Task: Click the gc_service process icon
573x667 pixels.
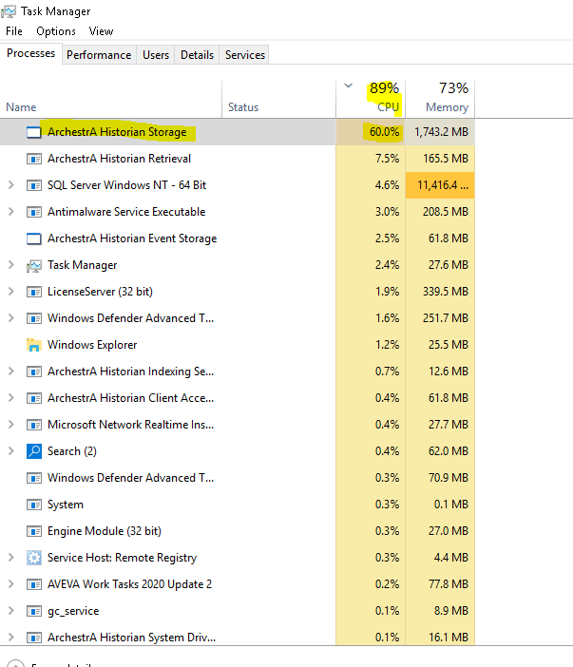Action: tap(33, 611)
